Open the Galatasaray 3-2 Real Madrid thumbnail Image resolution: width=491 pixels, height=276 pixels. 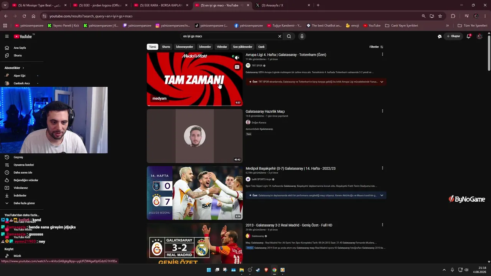[194, 243]
